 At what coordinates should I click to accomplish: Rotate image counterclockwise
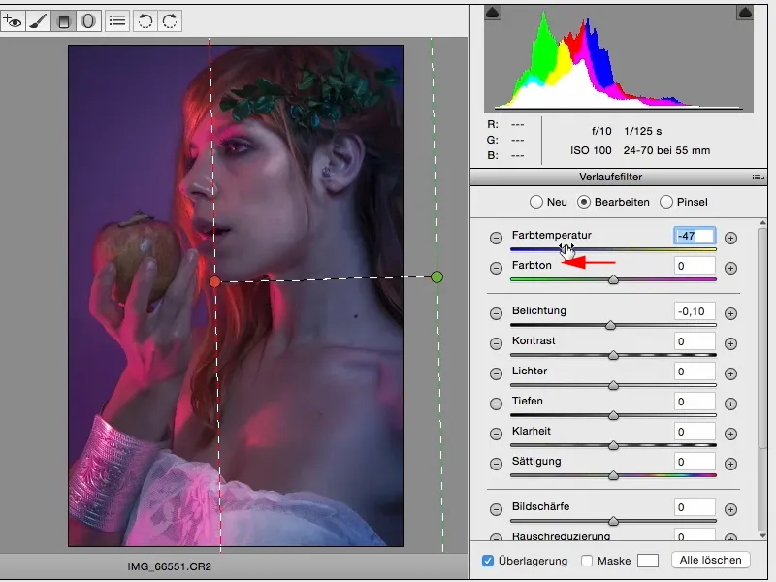pos(145,20)
